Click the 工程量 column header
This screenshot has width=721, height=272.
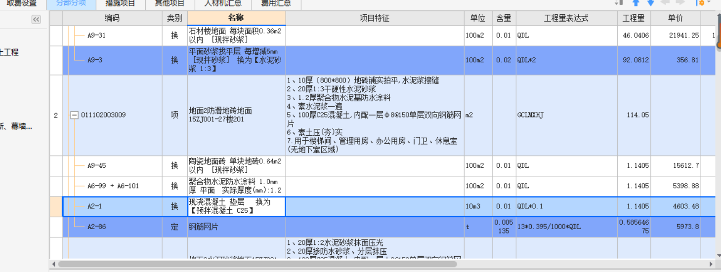click(x=634, y=18)
